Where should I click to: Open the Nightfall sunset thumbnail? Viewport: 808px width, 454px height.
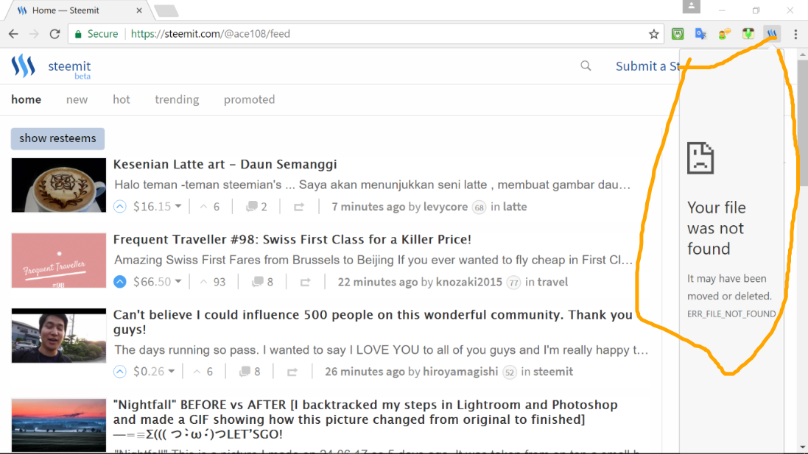(x=59, y=425)
